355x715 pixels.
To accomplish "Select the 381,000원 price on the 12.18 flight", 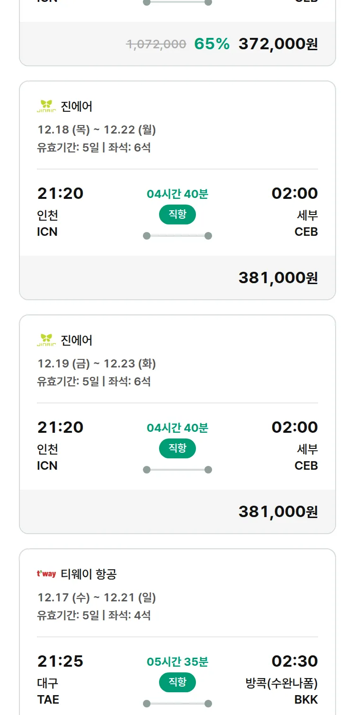I will [278, 278].
